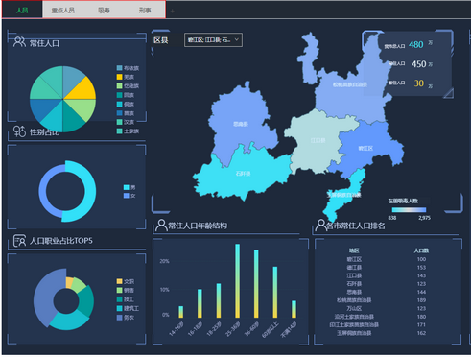
Task: Click the 常住人口 people icon
Action: click(x=19, y=42)
